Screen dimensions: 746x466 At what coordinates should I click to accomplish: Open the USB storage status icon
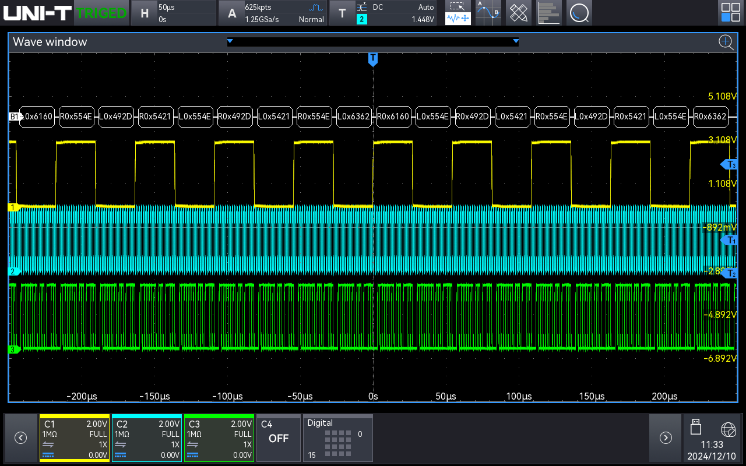695,426
